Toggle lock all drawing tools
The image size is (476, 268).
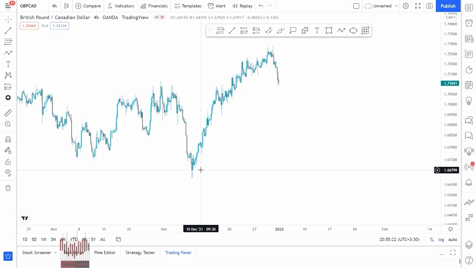coord(8,162)
